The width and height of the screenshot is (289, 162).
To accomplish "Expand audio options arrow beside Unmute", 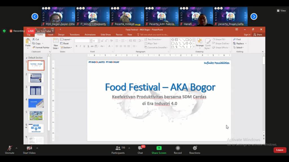I will tap(16, 148).
